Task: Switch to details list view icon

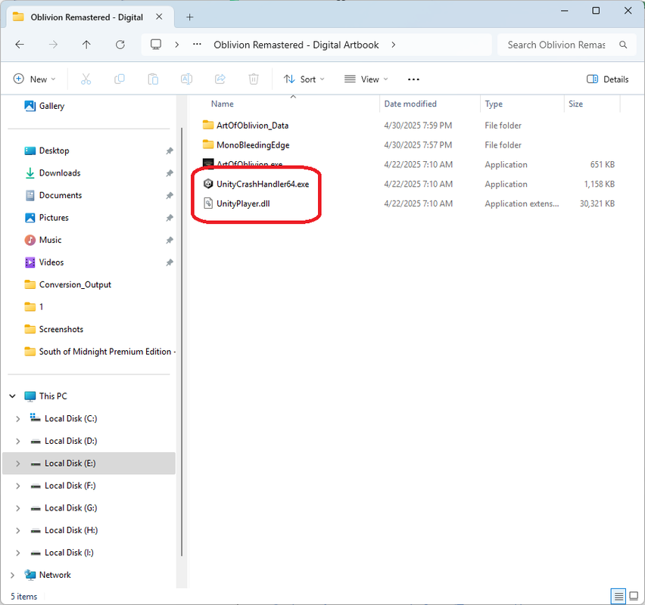Action: tap(619, 596)
